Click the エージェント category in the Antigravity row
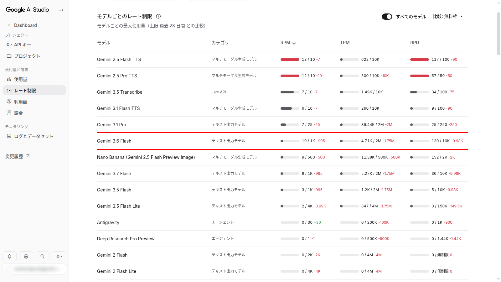This screenshot has width=501, height=282. pyautogui.click(x=223, y=222)
